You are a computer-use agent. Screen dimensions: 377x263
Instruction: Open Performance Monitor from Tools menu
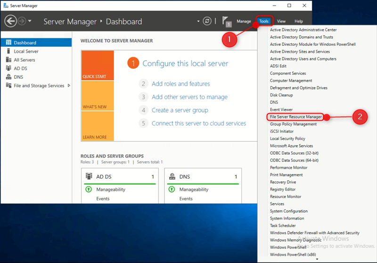[x=288, y=168]
